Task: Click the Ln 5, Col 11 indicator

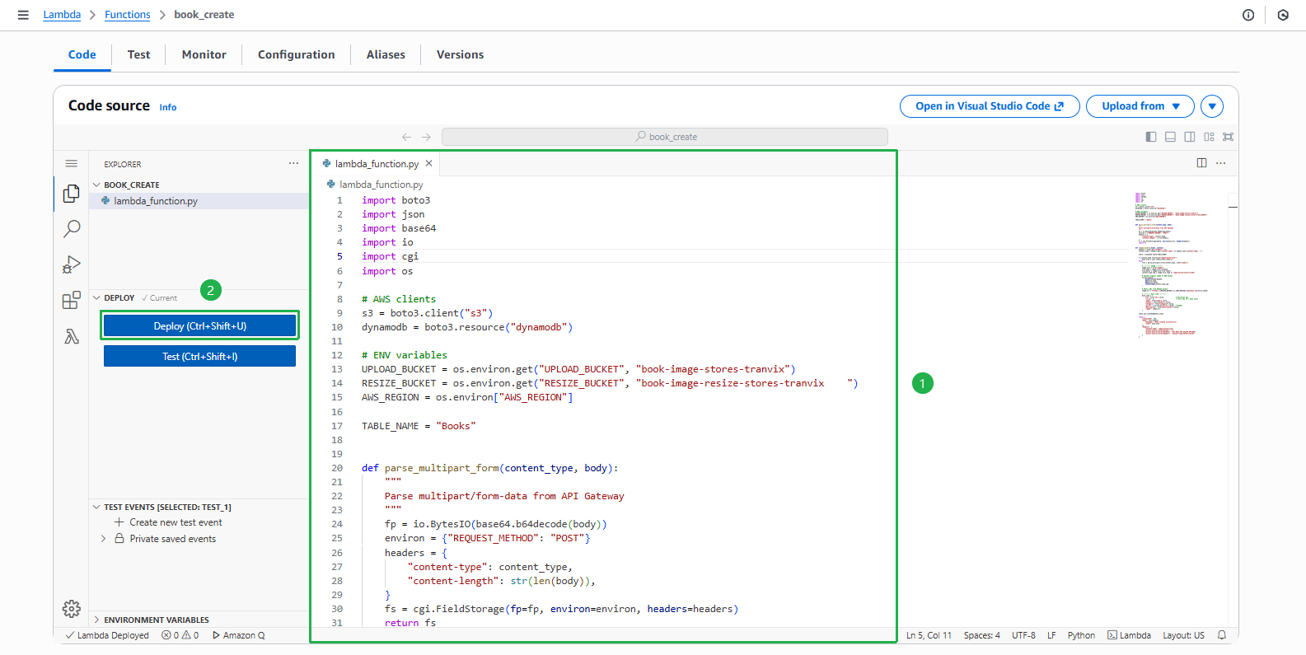Action: (x=929, y=635)
